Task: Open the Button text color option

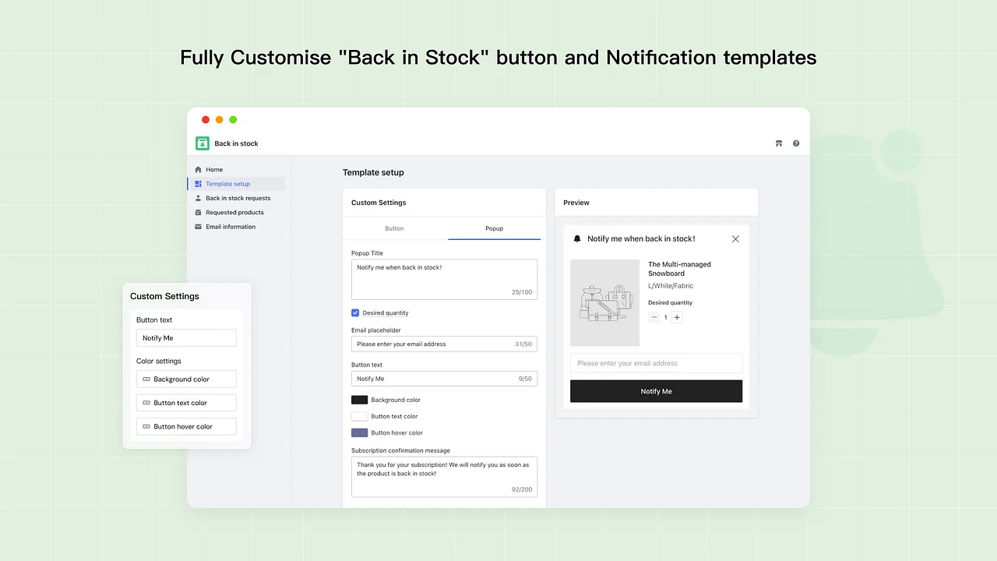Action: (x=186, y=402)
